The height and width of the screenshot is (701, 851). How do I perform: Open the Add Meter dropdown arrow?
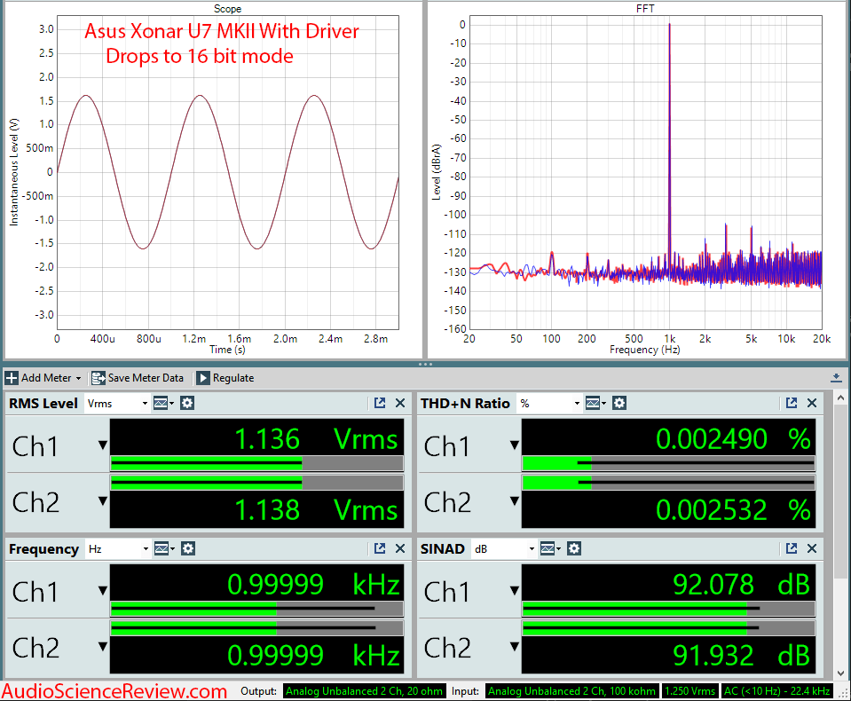[79, 378]
